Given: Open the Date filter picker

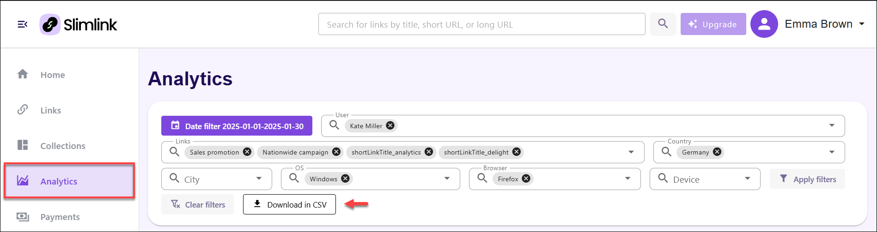Looking at the screenshot, I should pyautogui.click(x=237, y=126).
